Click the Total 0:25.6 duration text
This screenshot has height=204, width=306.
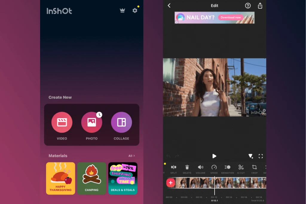click(258, 201)
